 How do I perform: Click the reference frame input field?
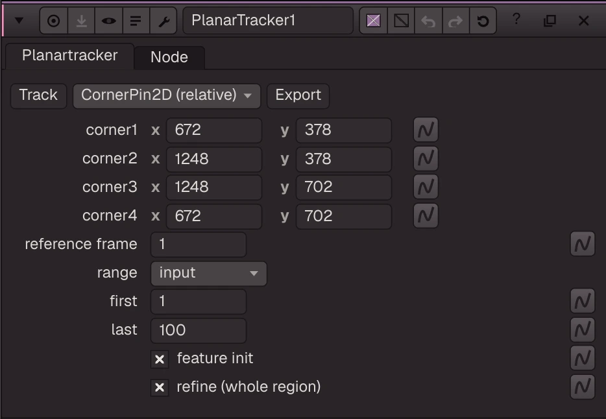point(199,245)
